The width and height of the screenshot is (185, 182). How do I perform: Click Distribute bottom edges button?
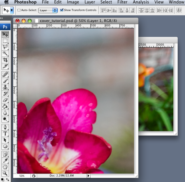(x=152, y=10)
